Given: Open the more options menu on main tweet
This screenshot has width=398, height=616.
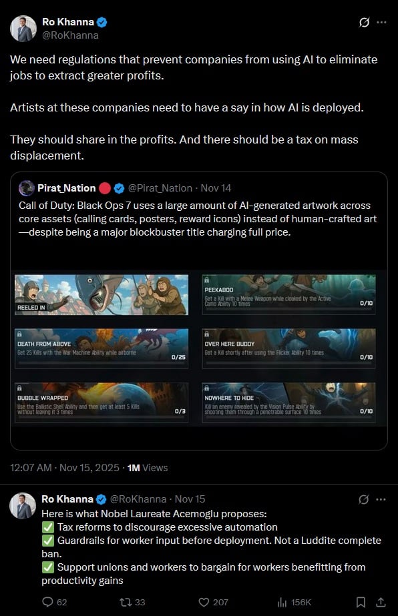Looking at the screenshot, I should point(381,23).
